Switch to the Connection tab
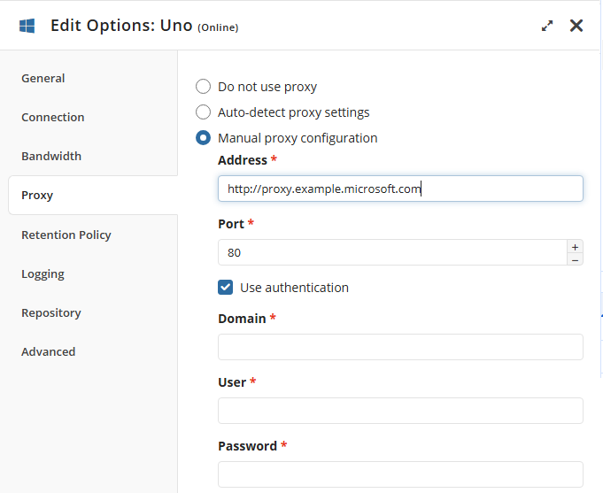Screen dimensions: 603x493 tap(53, 117)
